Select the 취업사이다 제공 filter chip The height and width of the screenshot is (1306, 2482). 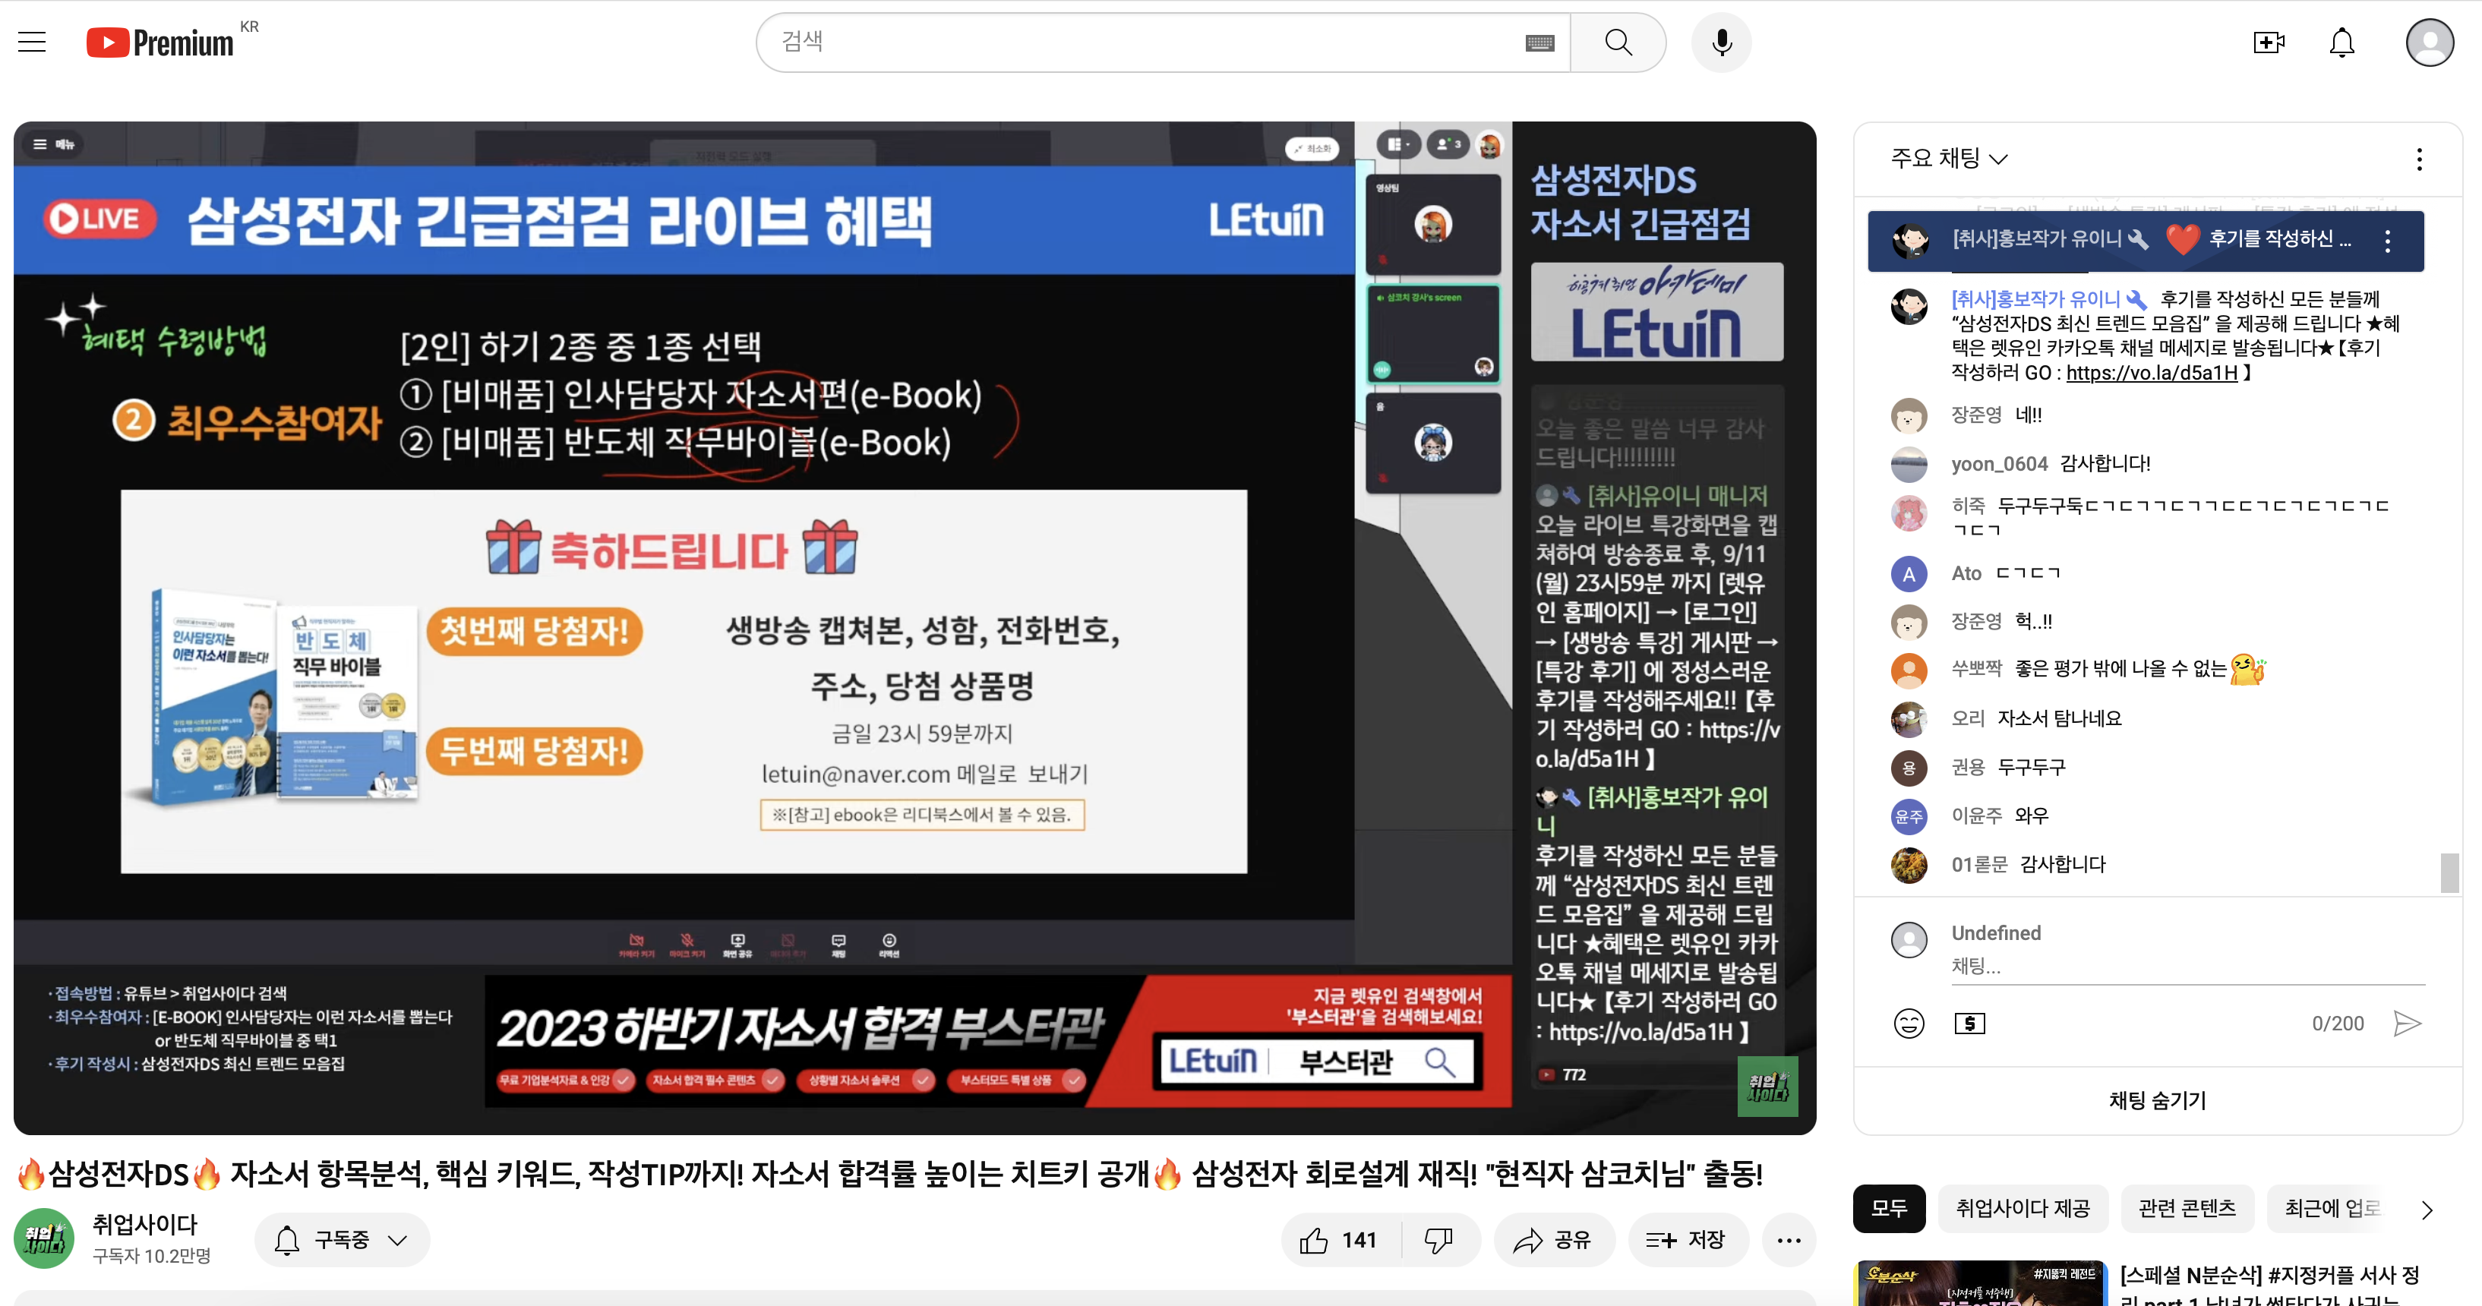click(2023, 1209)
